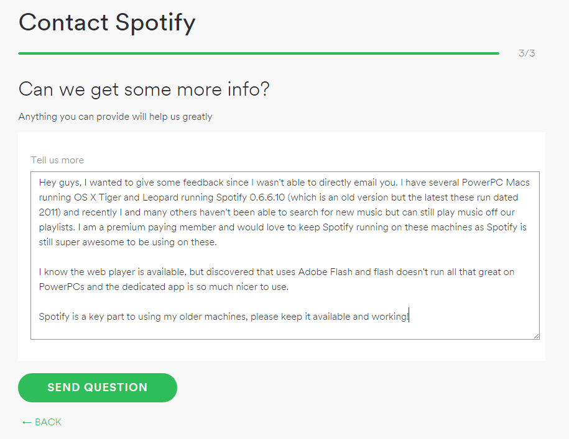Click the green SEND QUESTION button
This screenshot has height=439, width=569.
(98, 387)
